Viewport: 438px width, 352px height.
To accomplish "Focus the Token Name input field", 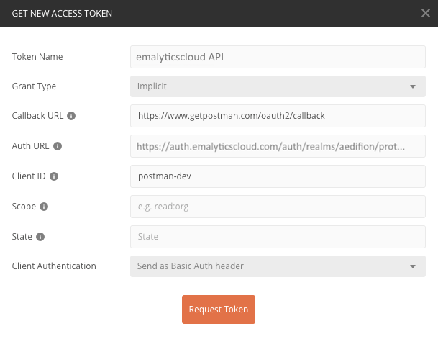I will click(x=278, y=57).
